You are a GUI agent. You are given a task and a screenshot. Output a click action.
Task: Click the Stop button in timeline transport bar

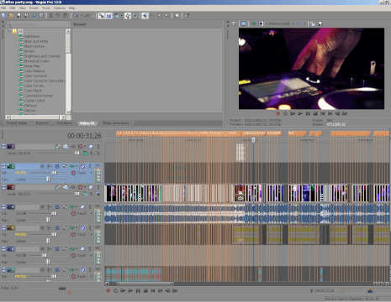(145, 290)
